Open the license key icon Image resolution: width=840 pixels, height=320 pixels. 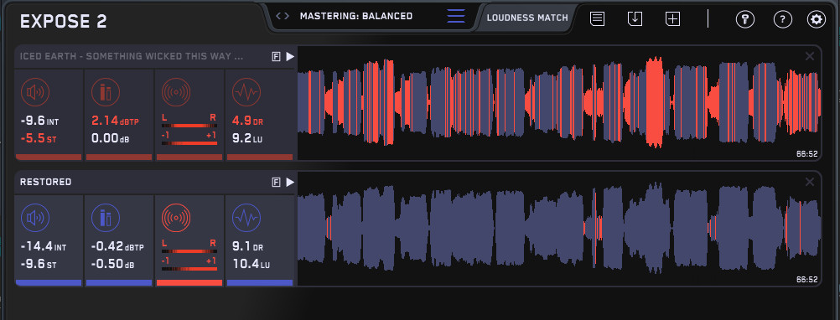744,20
